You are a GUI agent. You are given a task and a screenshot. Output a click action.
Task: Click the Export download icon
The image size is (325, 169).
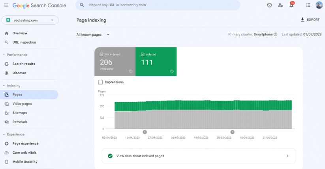pos(302,20)
